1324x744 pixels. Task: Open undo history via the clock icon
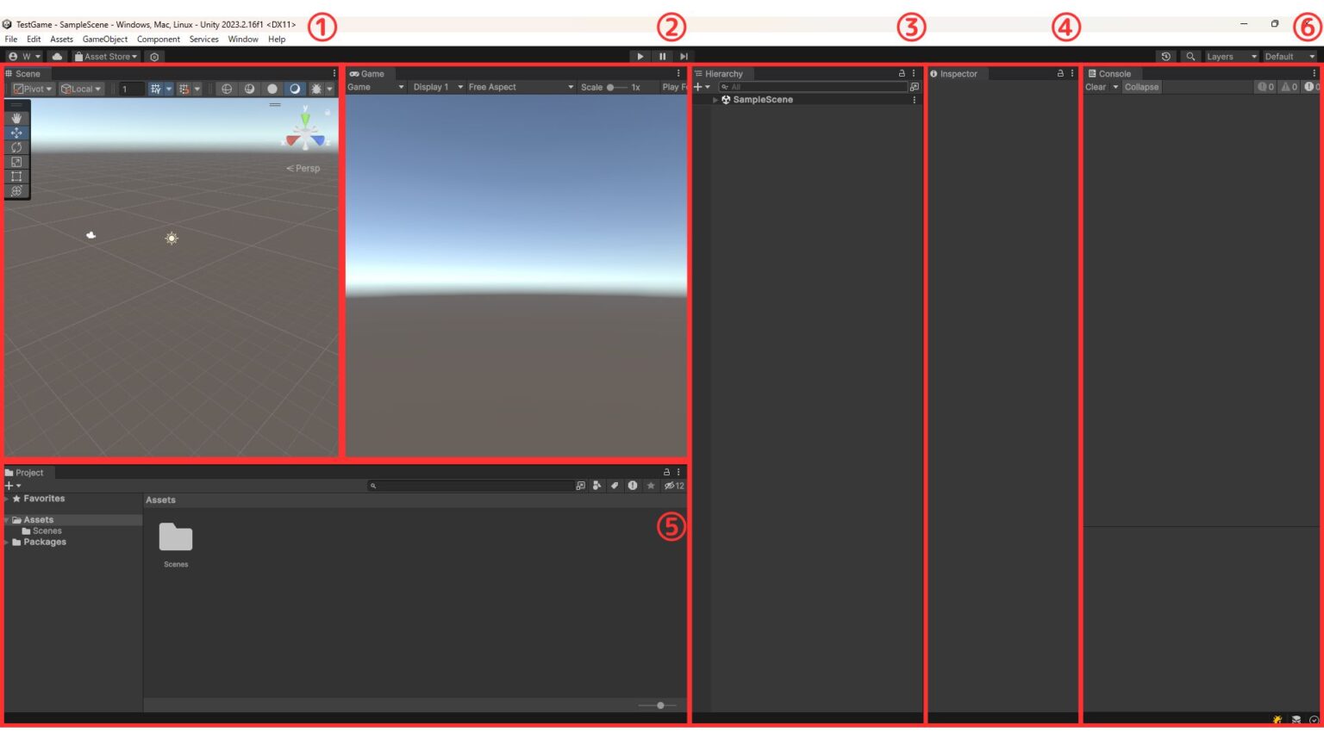[x=1166, y=56]
